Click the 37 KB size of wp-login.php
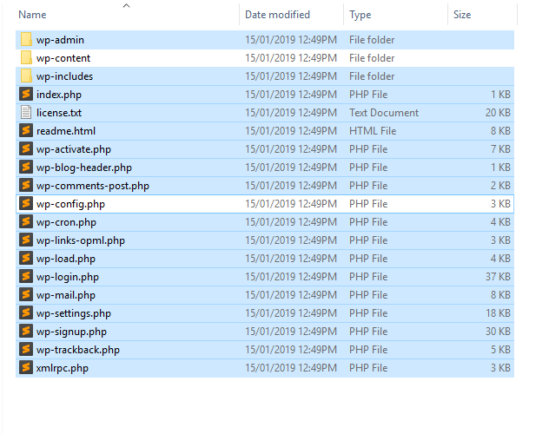 tap(498, 277)
